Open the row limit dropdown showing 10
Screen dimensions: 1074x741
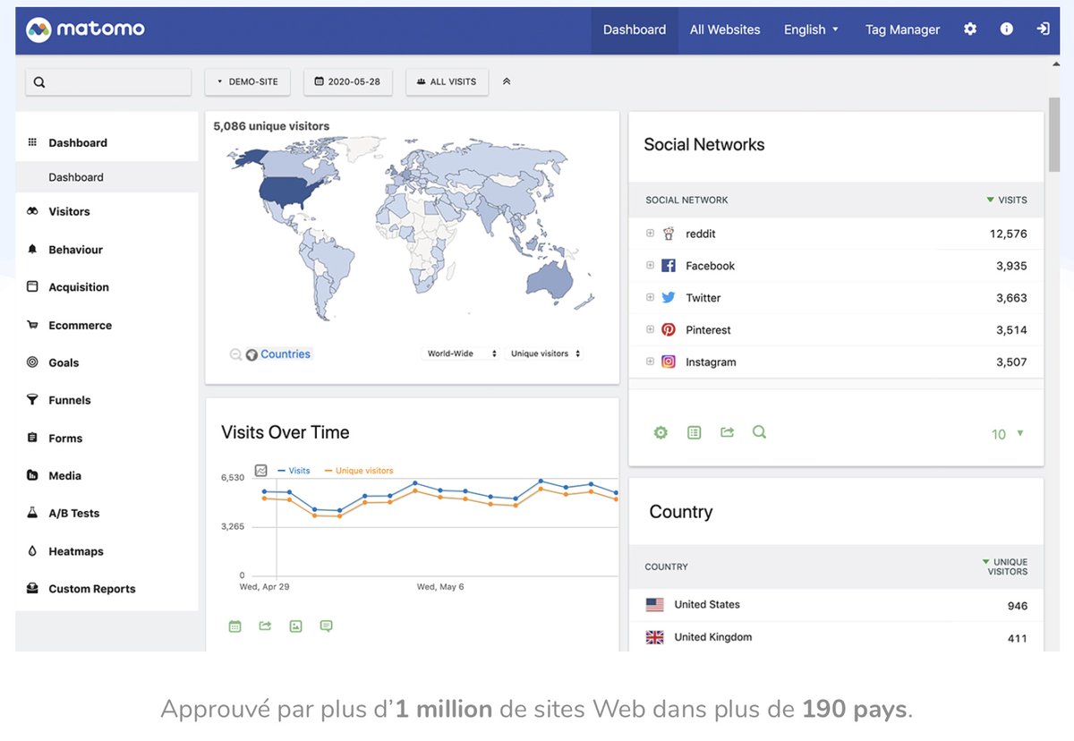point(1007,434)
